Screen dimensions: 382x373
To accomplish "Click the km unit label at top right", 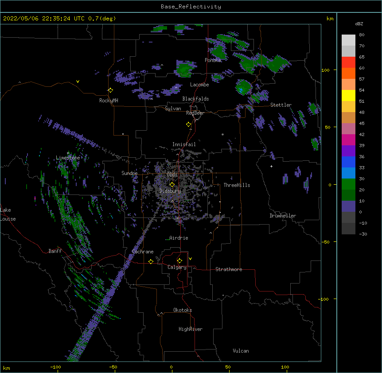I will tap(330, 19).
